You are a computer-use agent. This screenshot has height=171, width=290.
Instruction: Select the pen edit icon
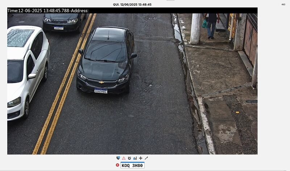click(146, 158)
